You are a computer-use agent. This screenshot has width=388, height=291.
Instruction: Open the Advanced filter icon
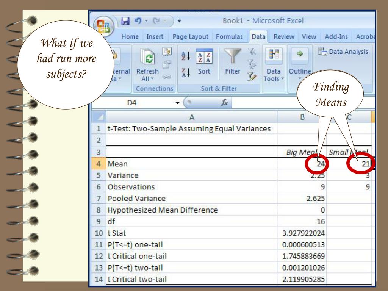[252, 77]
